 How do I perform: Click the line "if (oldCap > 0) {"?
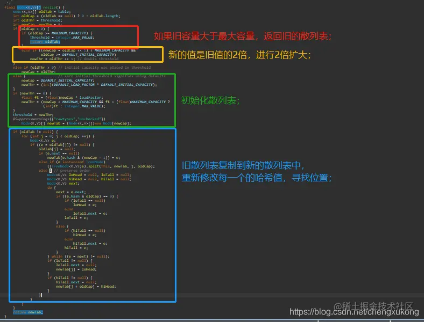pos(31,29)
